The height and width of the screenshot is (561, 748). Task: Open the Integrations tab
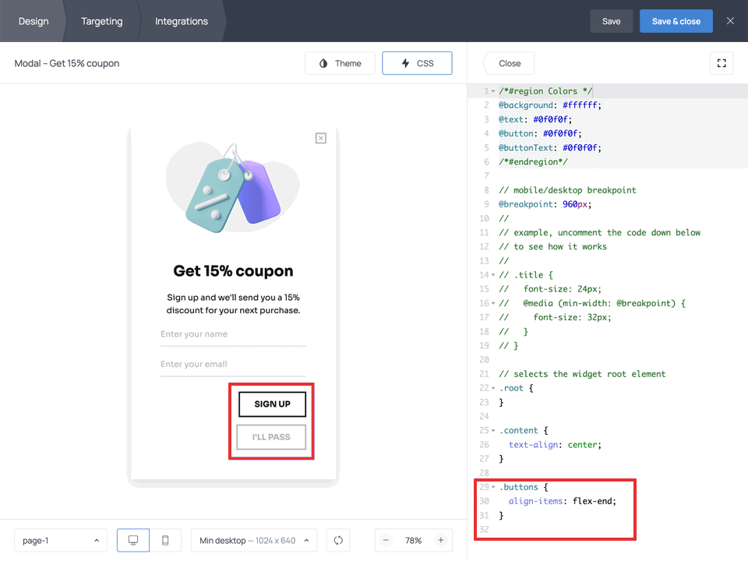[182, 21]
